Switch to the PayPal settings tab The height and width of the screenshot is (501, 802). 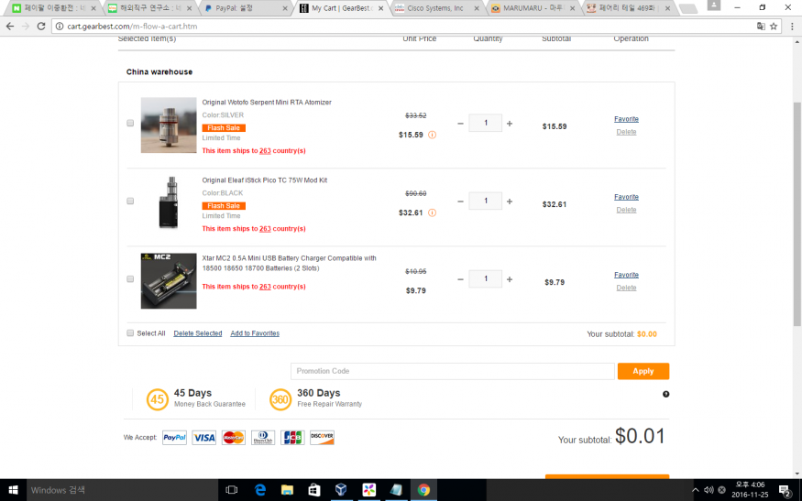tap(245, 8)
